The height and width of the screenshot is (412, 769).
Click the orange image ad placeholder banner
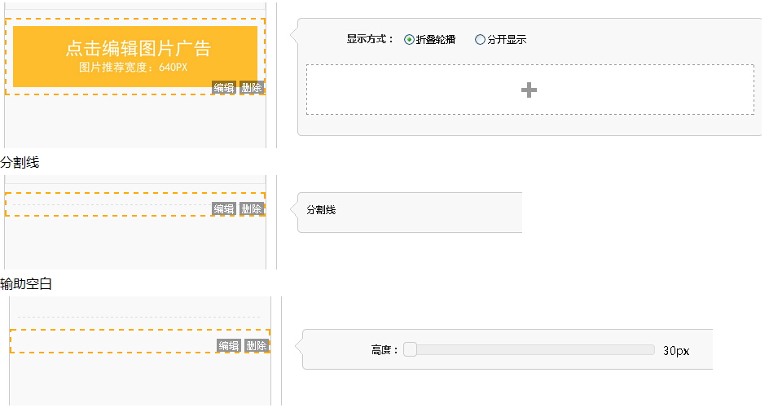click(x=135, y=55)
